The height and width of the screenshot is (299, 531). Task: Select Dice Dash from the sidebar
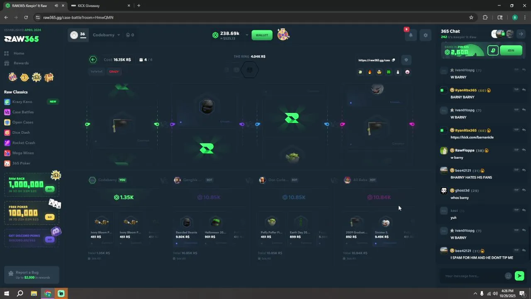[21, 132]
